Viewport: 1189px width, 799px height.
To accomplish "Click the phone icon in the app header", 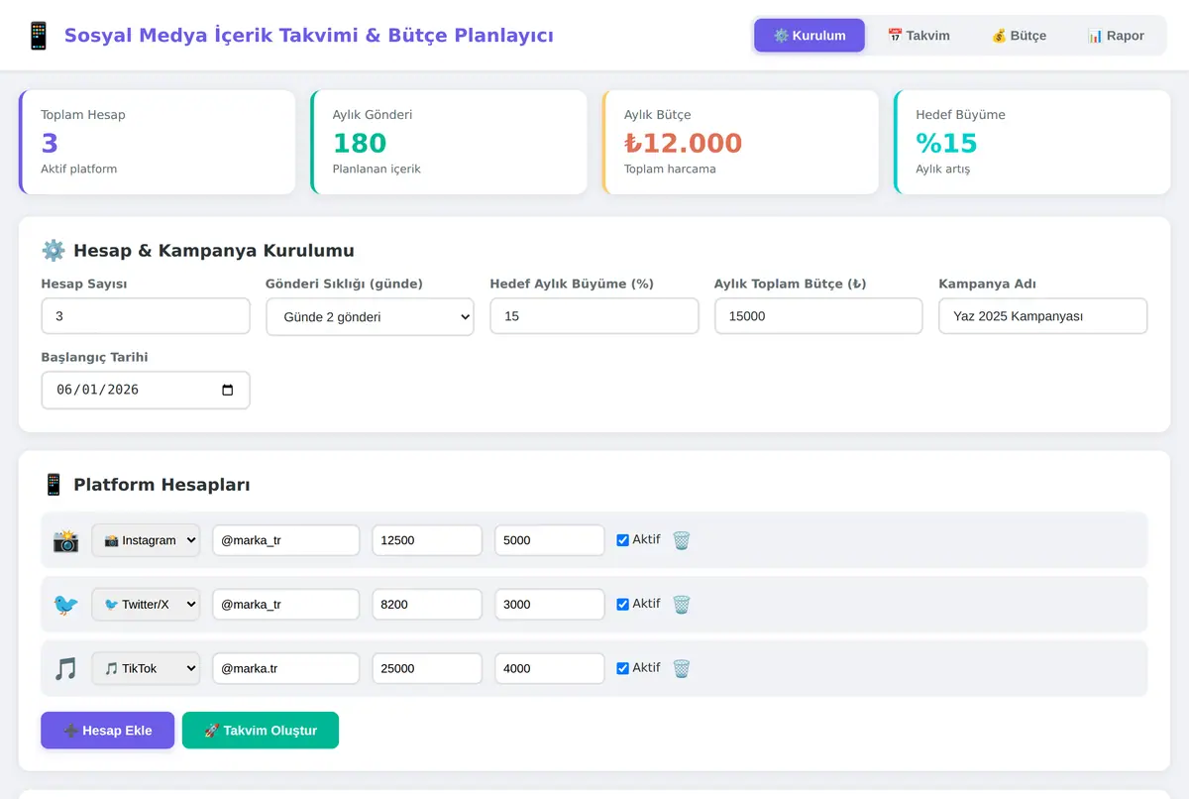I will 39,36.
